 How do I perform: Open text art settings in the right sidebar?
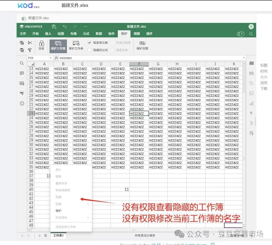tap(251, 123)
